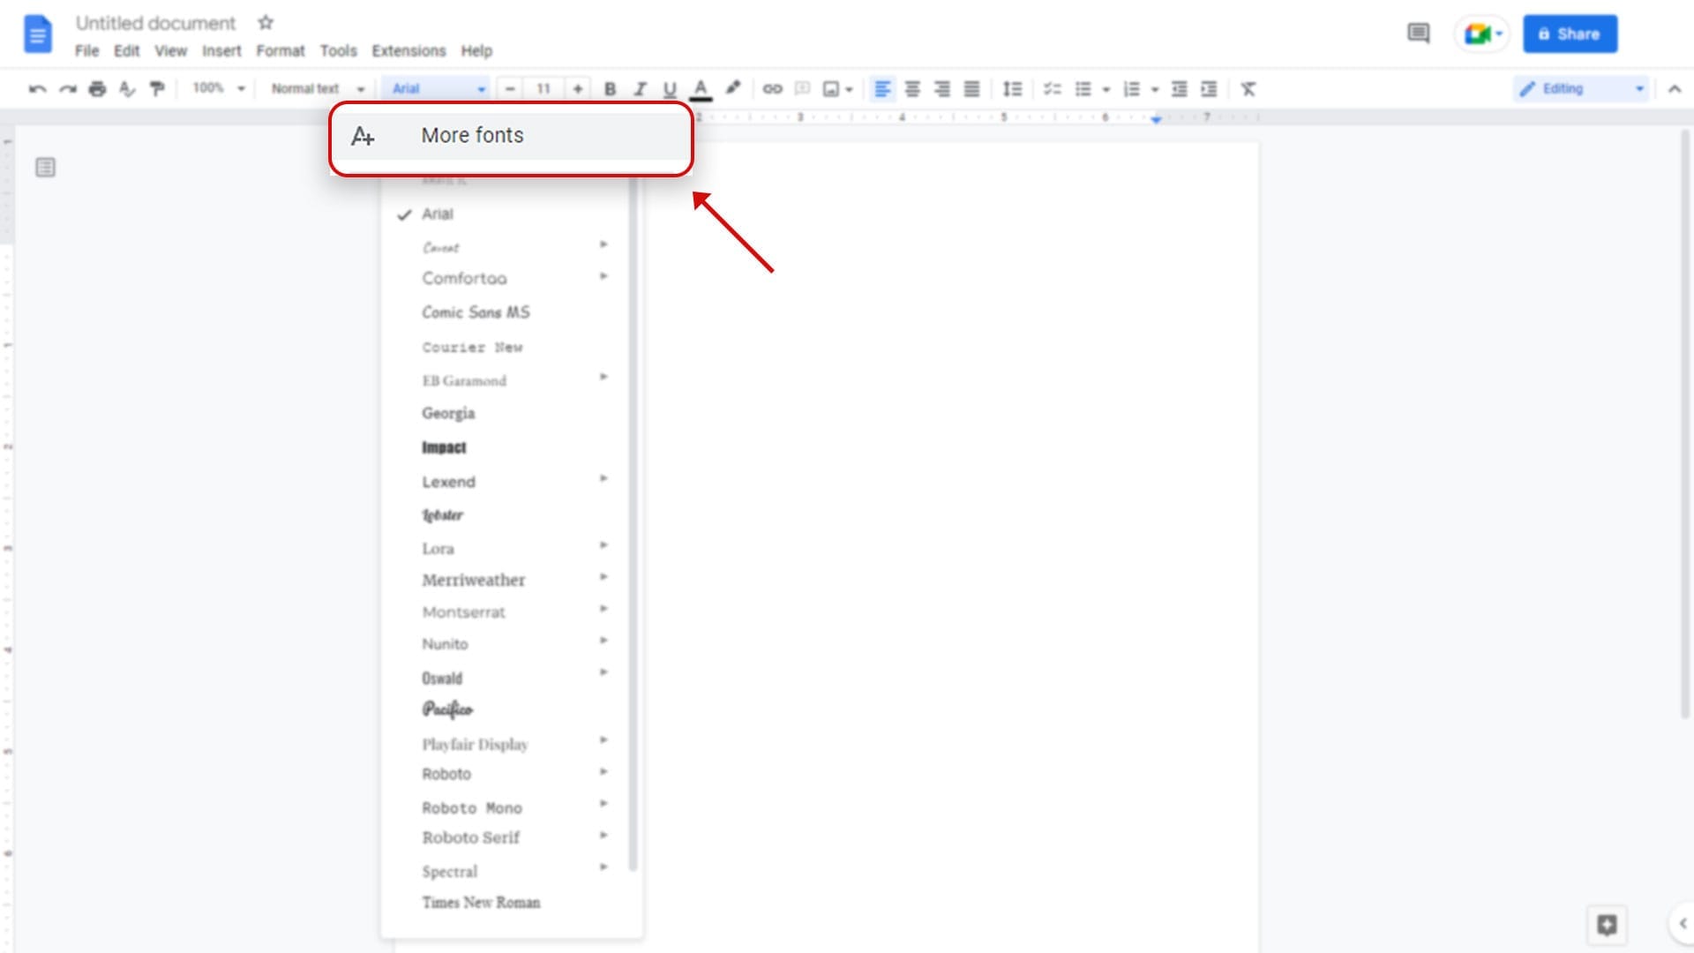Increase font size with plus button
The height and width of the screenshot is (953, 1694).
coord(578,88)
